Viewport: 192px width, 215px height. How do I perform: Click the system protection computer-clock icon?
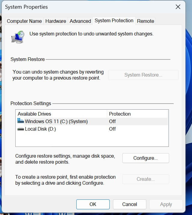pyautogui.click(x=18, y=37)
